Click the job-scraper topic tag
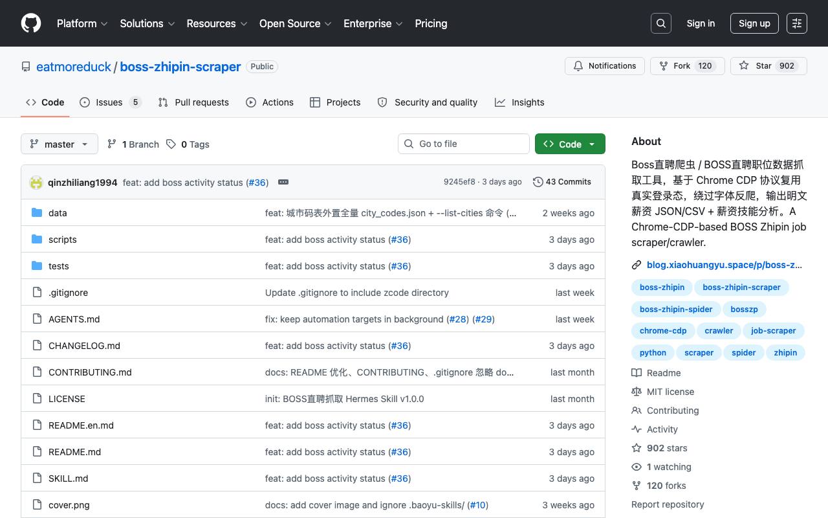Screen dimensions: 828x518 (774, 331)
